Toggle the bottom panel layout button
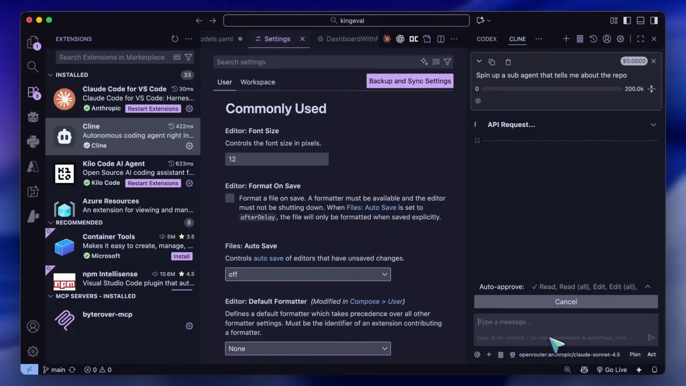686x386 pixels. point(641,20)
